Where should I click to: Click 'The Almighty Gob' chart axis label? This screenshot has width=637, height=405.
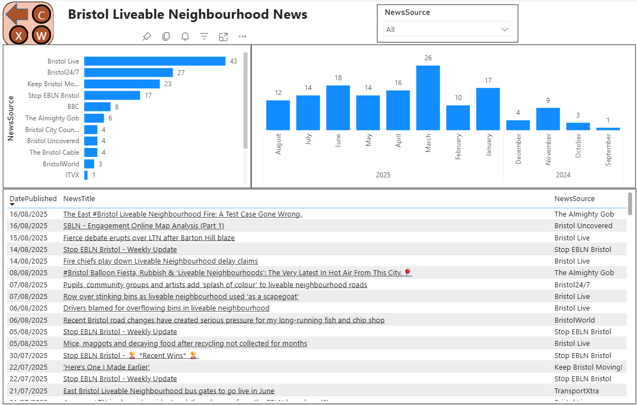tap(52, 118)
